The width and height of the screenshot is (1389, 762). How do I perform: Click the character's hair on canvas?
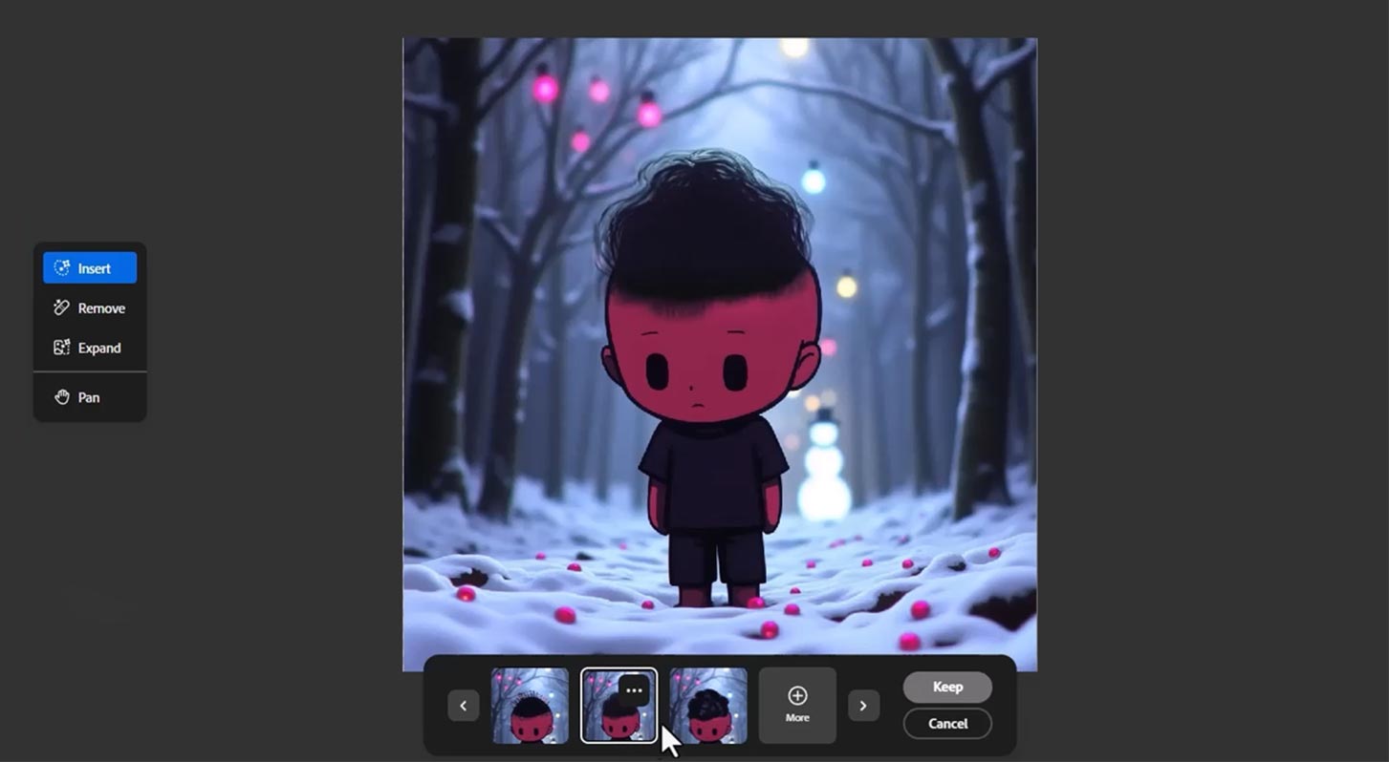(707, 224)
